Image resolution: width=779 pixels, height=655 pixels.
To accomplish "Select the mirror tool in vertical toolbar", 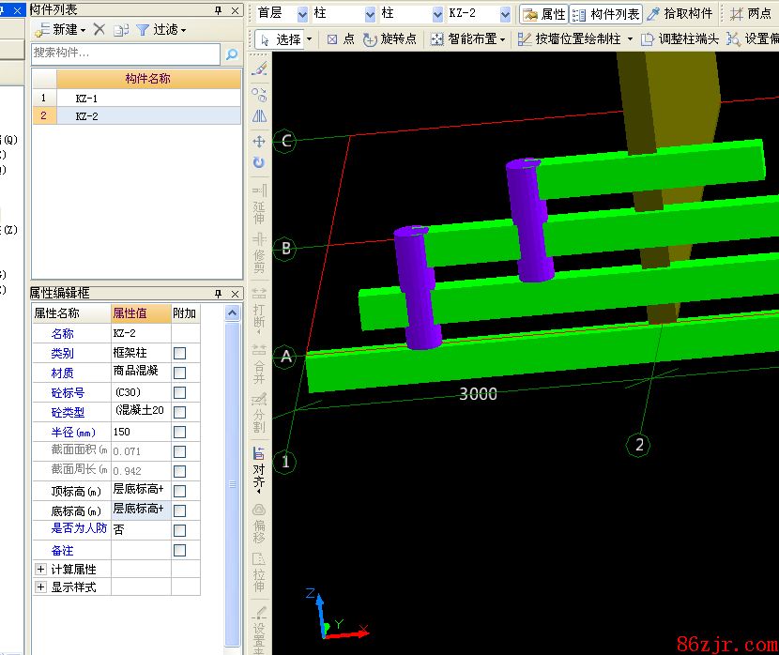I will click(259, 116).
